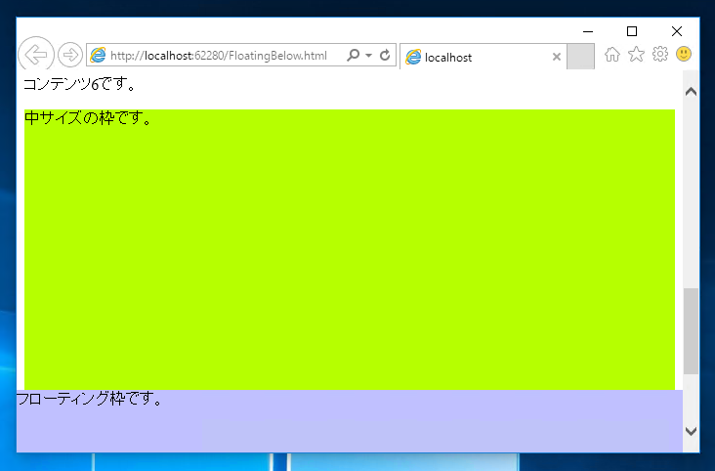
Task: Refresh the page with the reload icon
Action: tap(385, 56)
